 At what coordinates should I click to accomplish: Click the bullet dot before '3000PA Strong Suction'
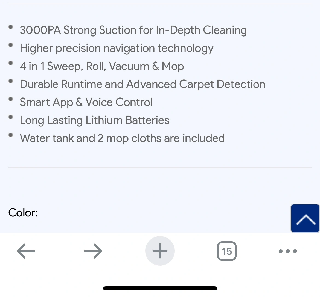click(x=11, y=27)
